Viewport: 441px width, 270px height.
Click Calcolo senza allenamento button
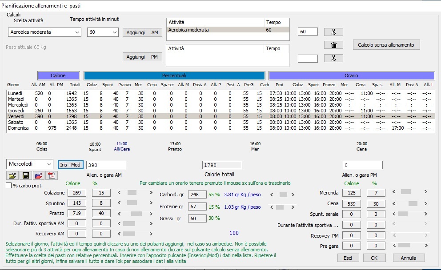[386, 45]
